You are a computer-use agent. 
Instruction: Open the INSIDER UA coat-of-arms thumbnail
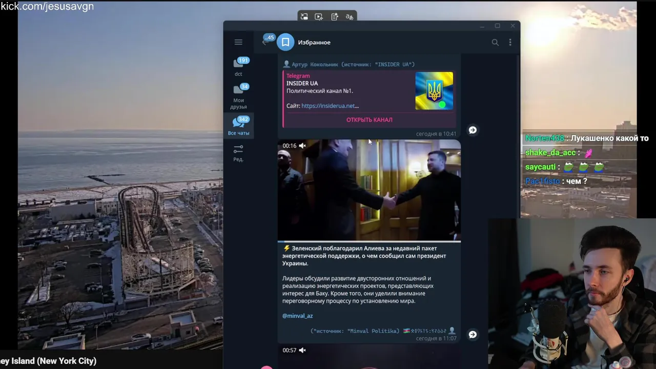pyautogui.click(x=434, y=91)
